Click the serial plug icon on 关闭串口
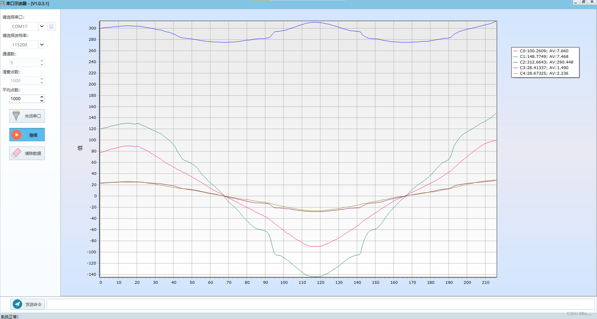Image resolution: width=597 pixels, height=319 pixels. tap(16, 116)
